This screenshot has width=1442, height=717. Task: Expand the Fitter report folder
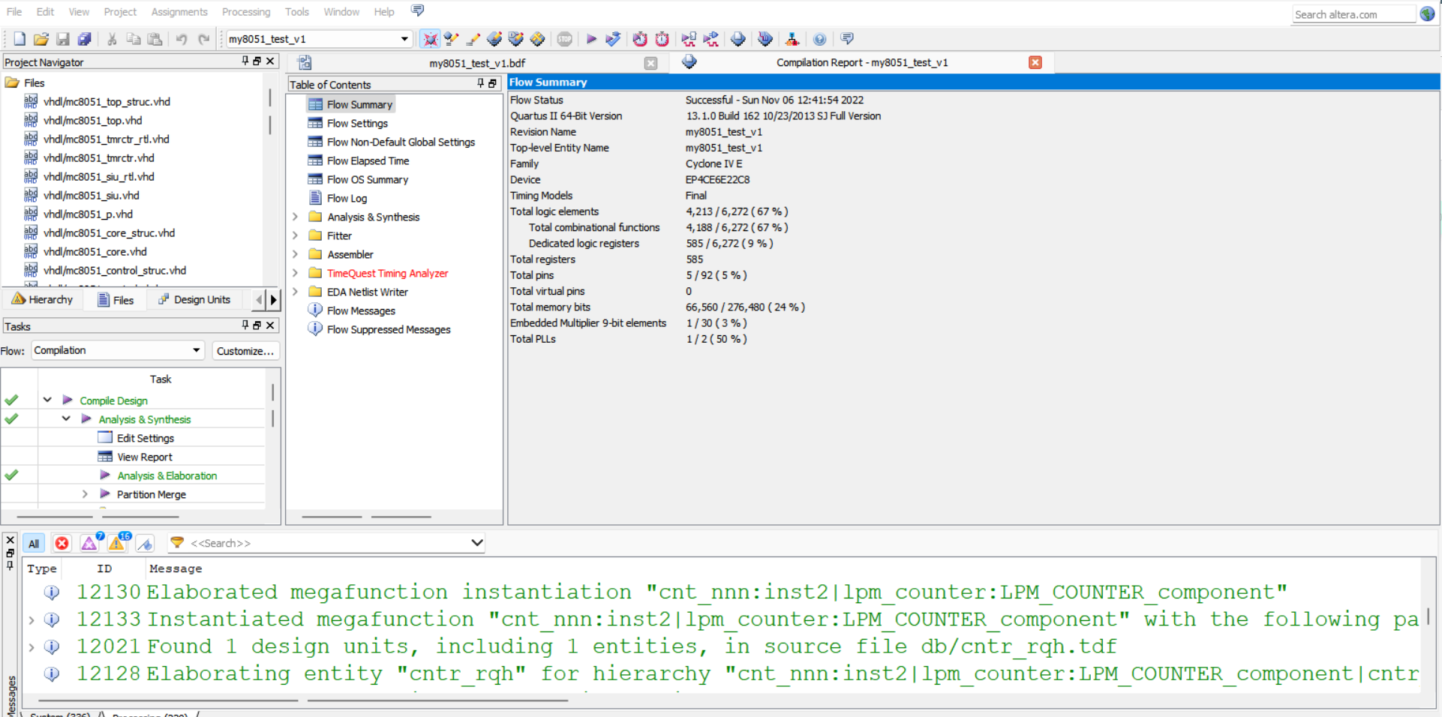coord(295,235)
